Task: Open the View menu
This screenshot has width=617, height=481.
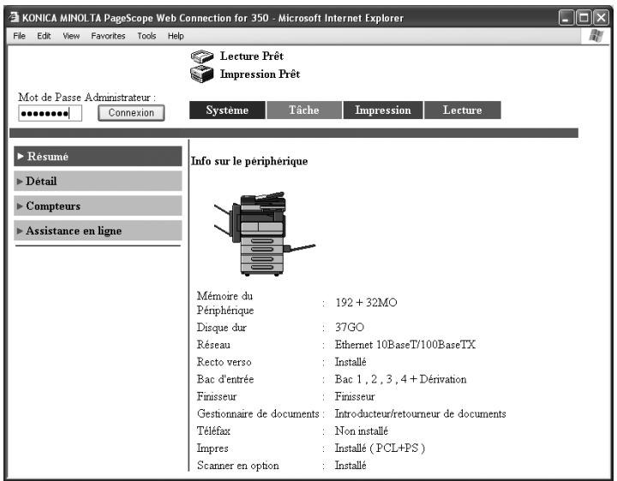Action: click(x=71, y=36)
